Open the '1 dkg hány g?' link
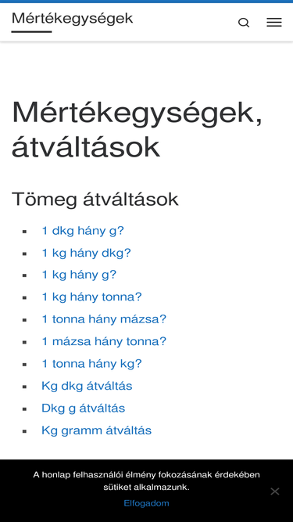This screenshot has height=522, width=293. point(83,231)
